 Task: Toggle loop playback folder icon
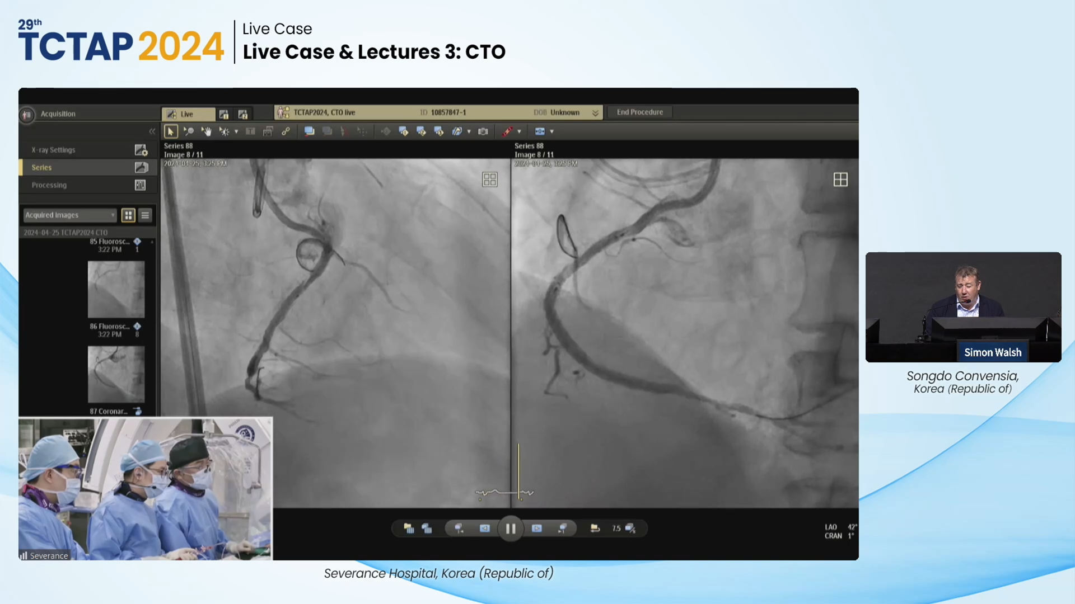coord(595,528)
